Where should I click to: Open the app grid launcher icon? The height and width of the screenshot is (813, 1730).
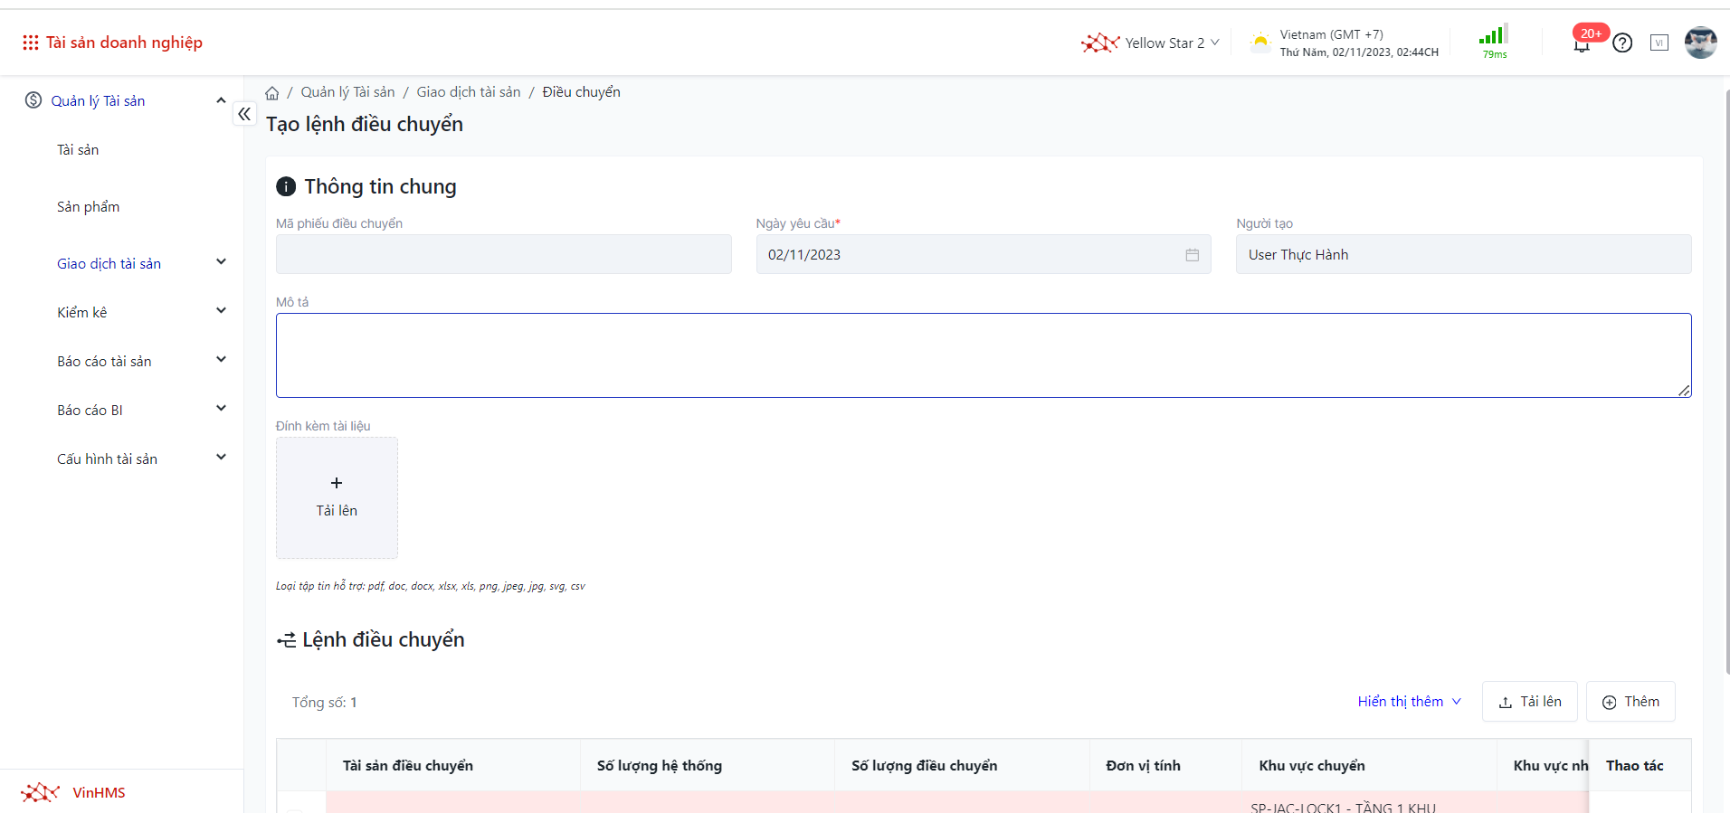[x=30, y=43]
